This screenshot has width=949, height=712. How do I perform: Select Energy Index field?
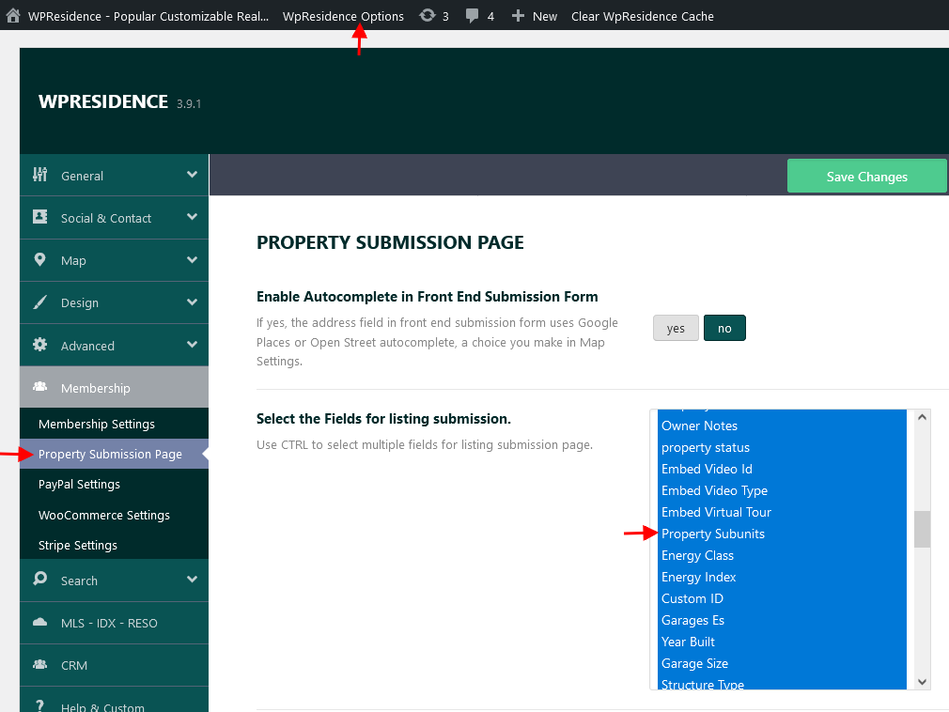pyautogui.click(x=782, y=577)
